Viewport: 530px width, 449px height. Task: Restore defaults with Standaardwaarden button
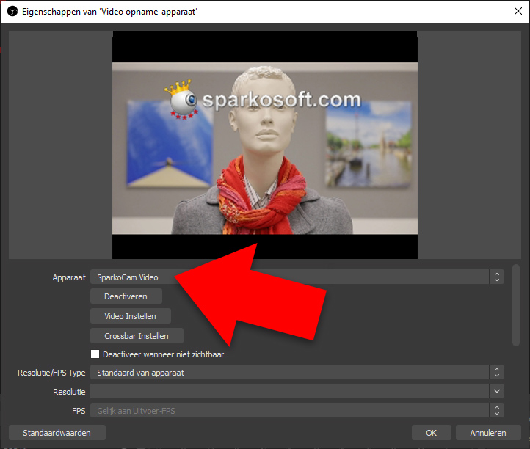[x=57, y=433]
